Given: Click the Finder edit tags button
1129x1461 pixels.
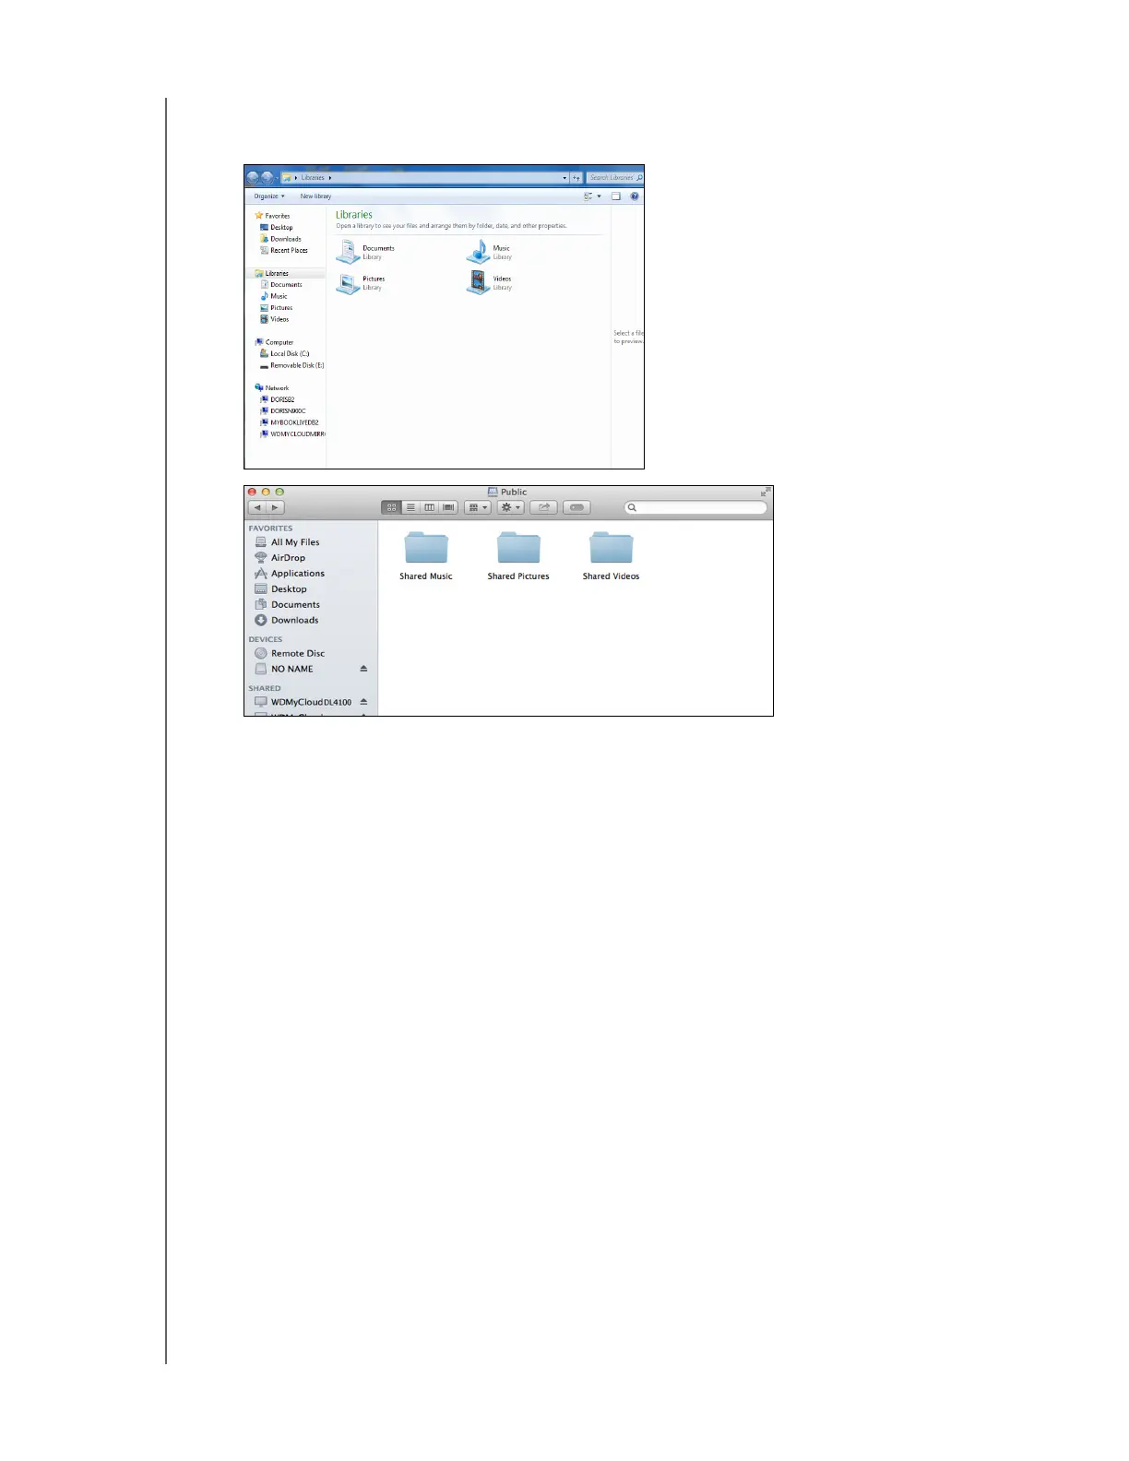Looking at the screenshot, I should click(x=576, y=507).
